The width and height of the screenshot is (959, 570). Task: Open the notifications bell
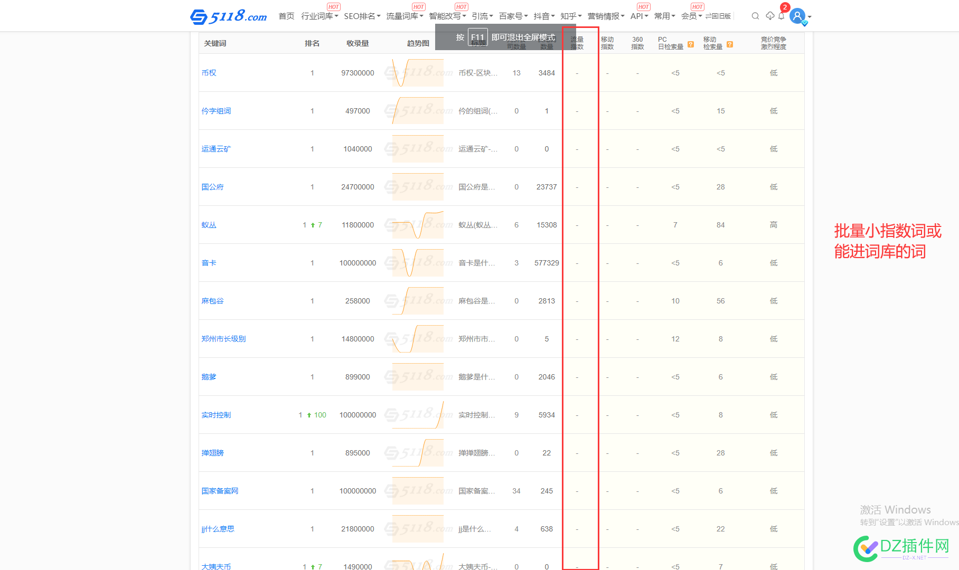tap(782, 16)
